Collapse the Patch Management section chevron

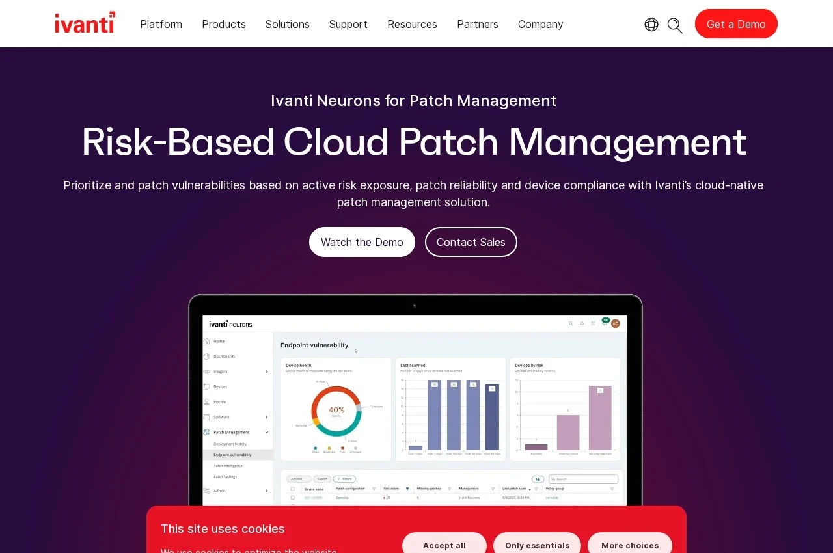tap(267, 432)
